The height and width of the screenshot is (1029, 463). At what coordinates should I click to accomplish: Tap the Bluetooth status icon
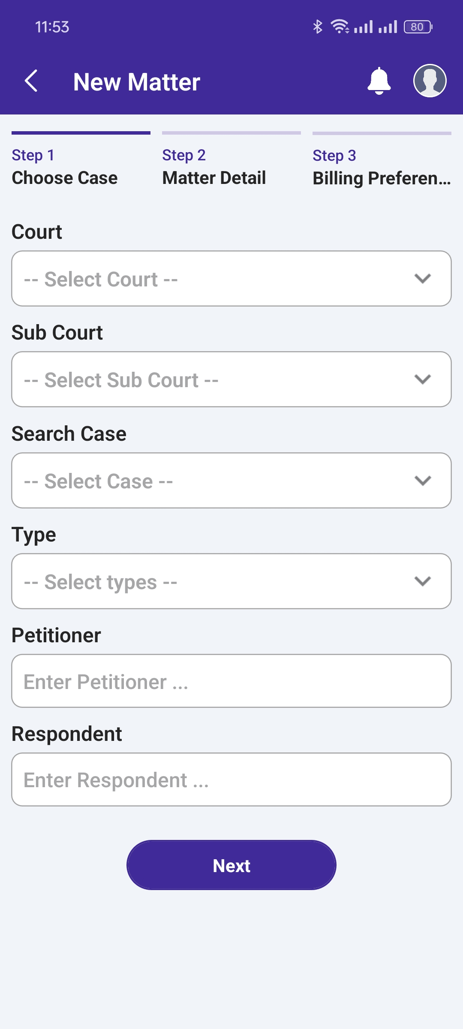click(317, 27)
